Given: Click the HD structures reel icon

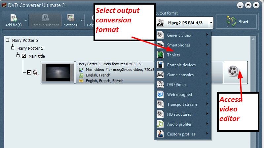Looking at the screenshot, I should [160, 114].
